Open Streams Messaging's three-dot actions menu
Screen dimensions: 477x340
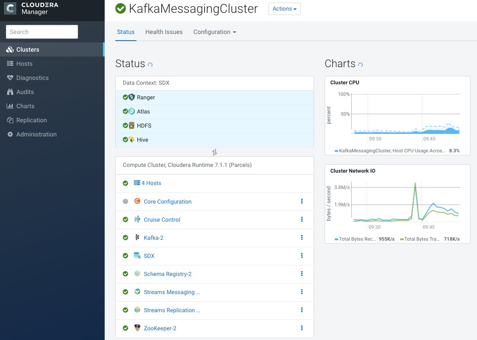302,291
